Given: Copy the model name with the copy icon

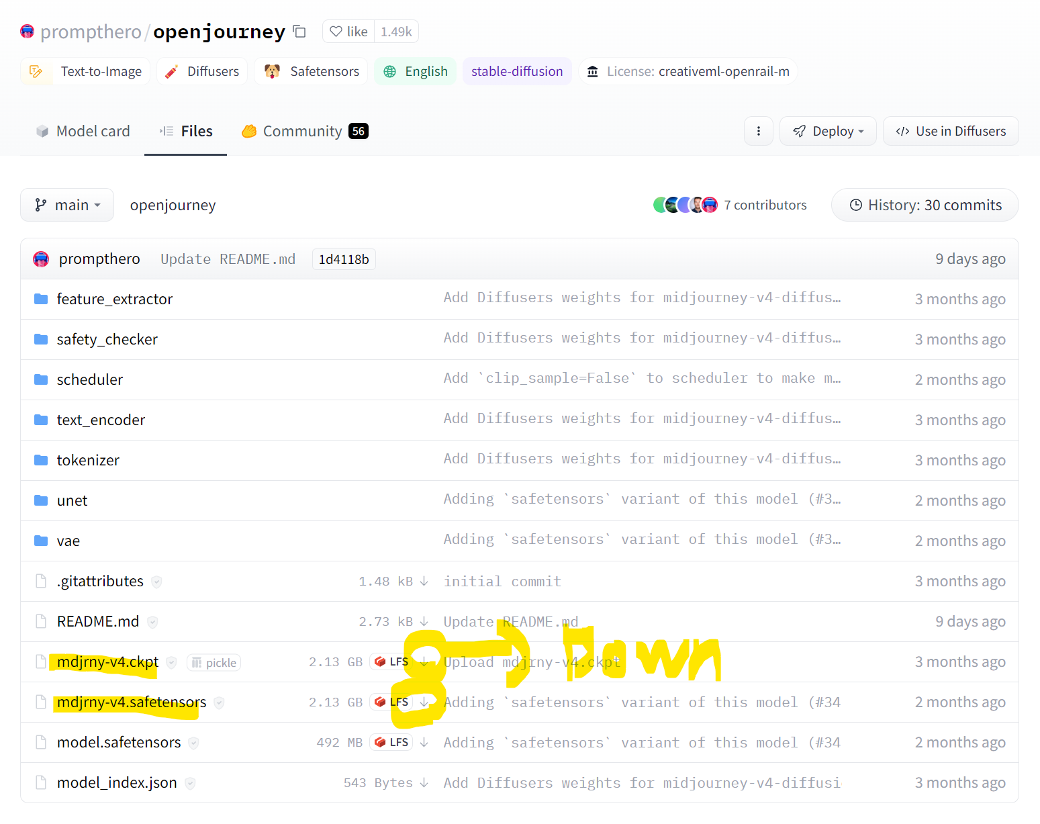Looking at the screenshot, I should click(x=299, y=32).
